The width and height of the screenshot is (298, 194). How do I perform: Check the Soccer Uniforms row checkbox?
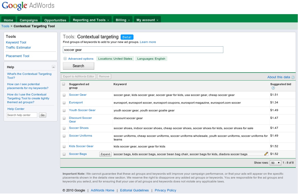(x=64, y=136)
